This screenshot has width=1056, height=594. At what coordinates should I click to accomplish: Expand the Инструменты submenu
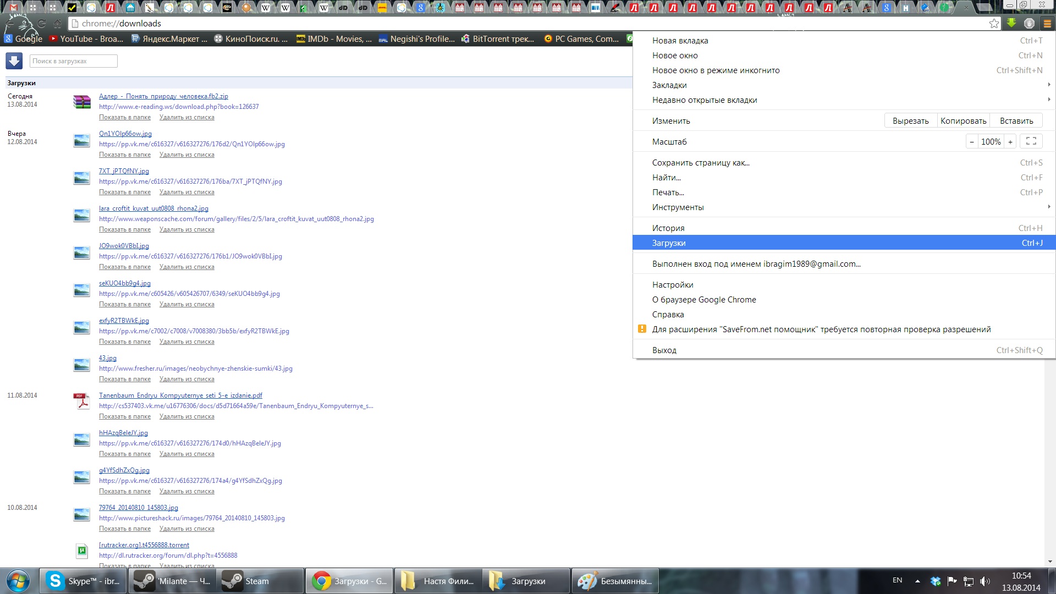coord(844,207)
